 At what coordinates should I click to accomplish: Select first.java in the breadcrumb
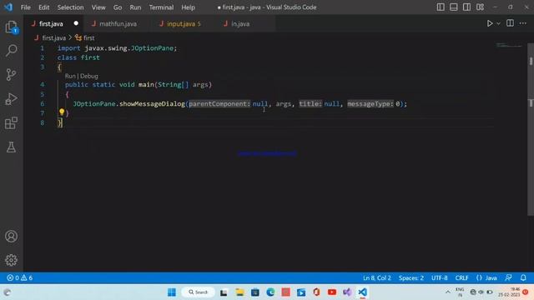[x=53, y=38]
